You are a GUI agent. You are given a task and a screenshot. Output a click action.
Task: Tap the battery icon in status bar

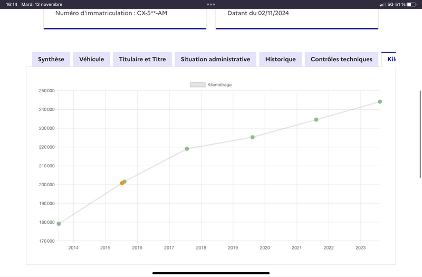point(411,4)
